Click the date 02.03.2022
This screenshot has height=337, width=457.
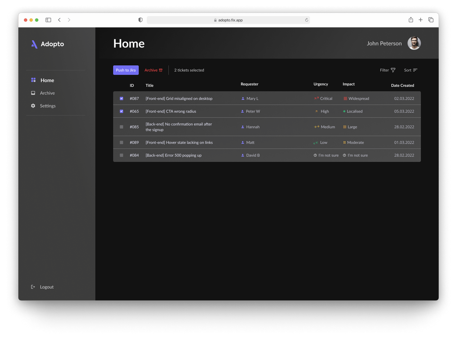click(x=404, y=98)
